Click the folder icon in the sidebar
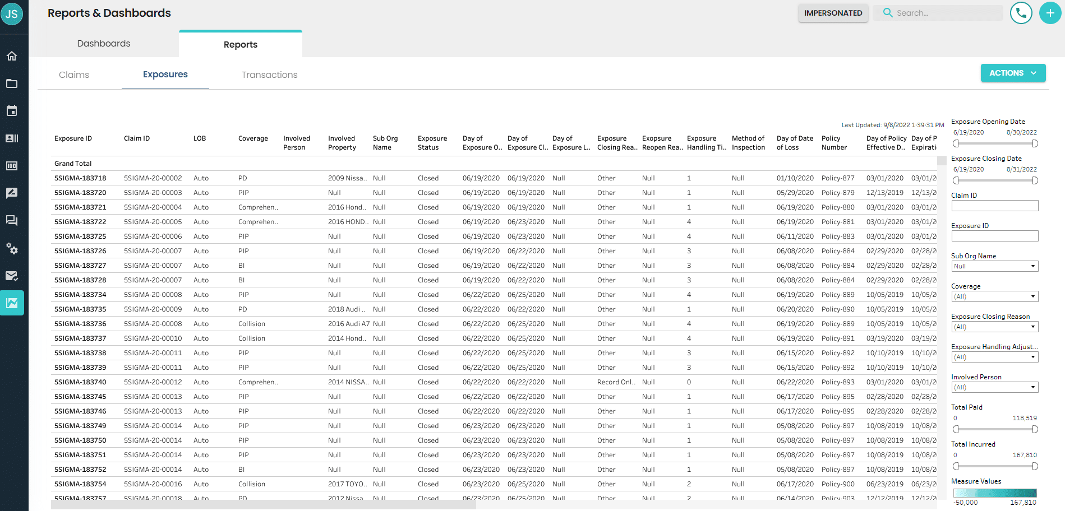Screen dimensions: 1065x511 click(x=12, y=83)
